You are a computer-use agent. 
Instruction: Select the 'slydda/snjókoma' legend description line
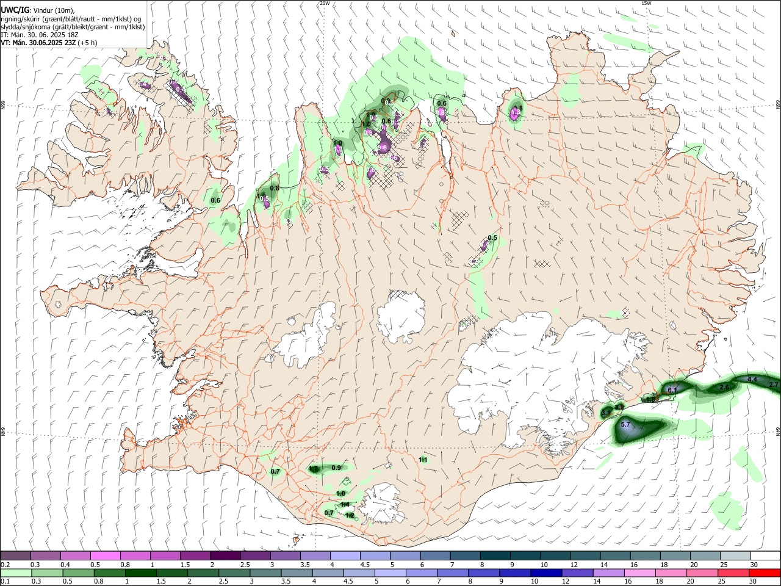point(73,27)
